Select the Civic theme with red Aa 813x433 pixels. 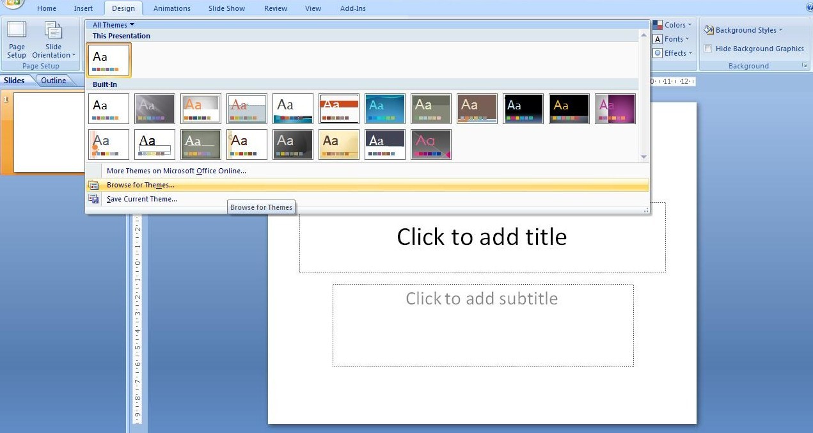click(x=247, y=109)
